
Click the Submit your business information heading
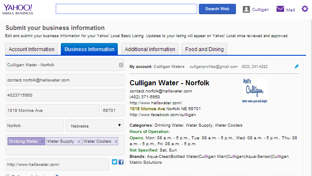tap(55, 28)
